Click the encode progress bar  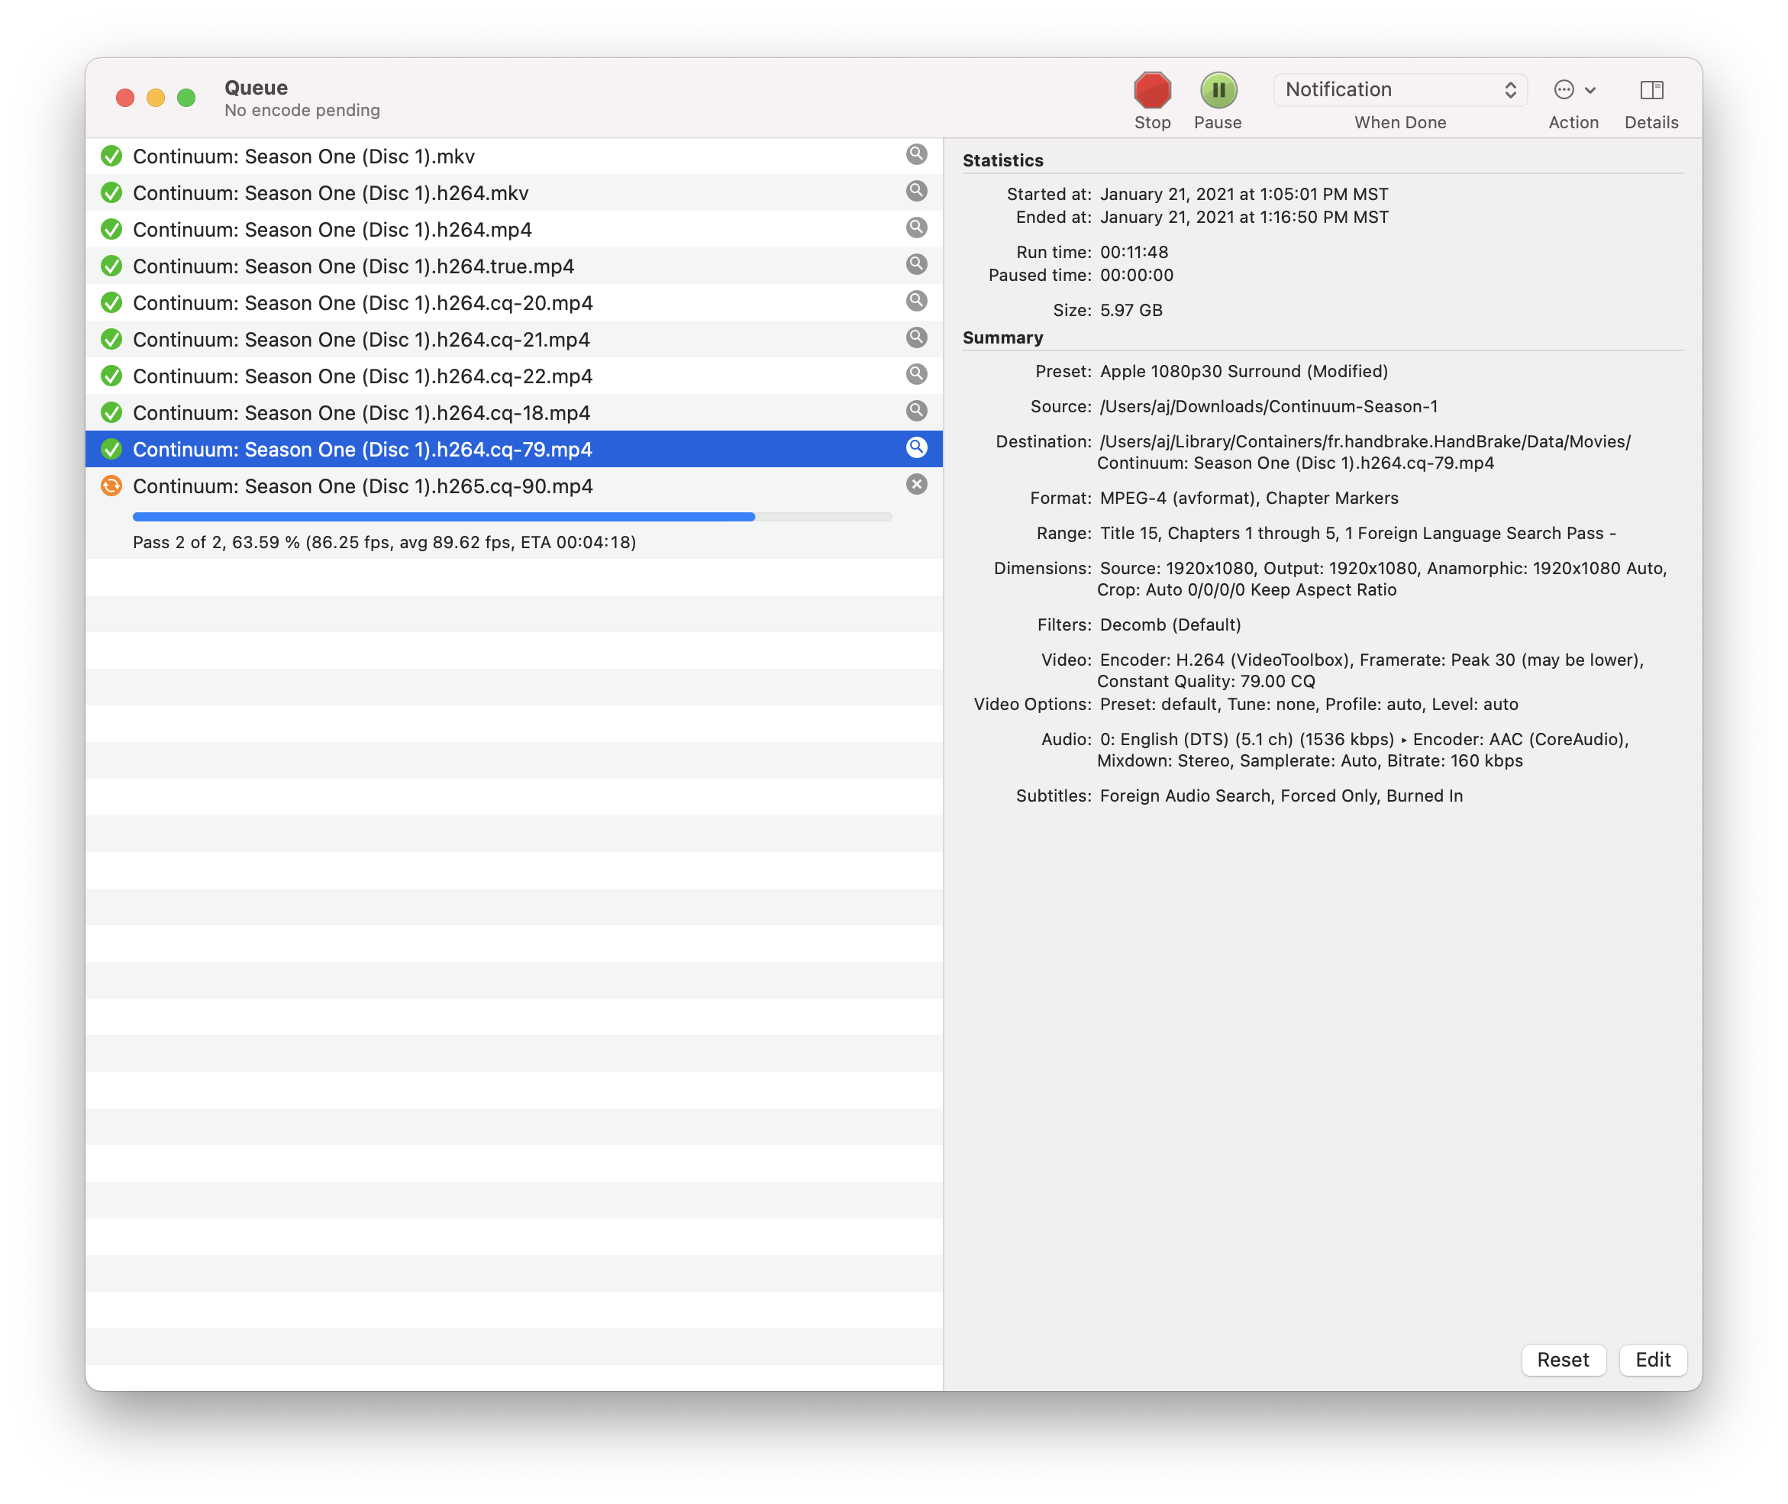point(512,516)
